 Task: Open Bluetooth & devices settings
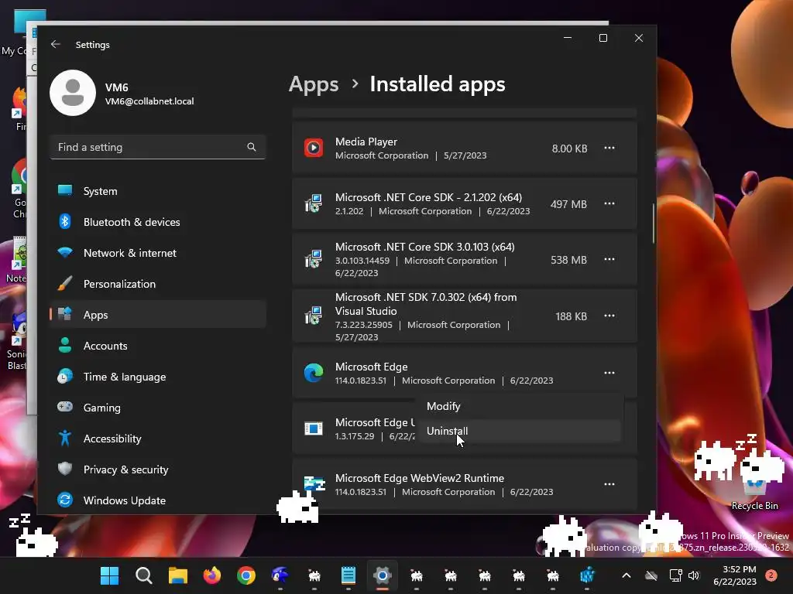[158, 222]
